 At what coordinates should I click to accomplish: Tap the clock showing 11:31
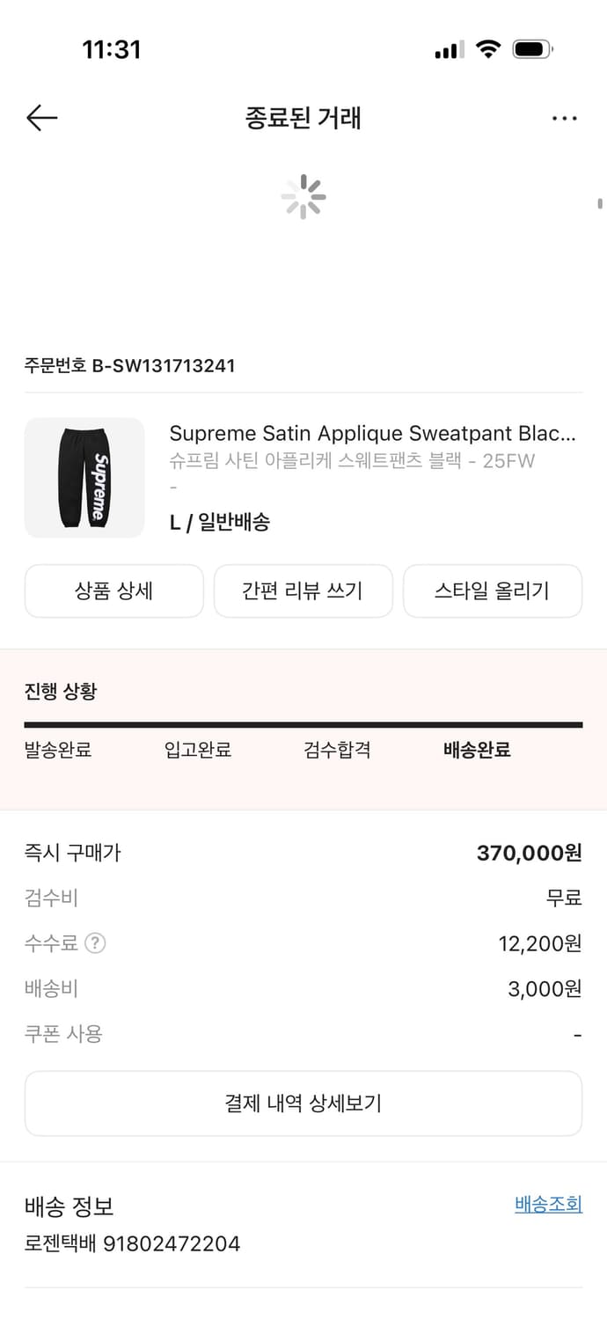[x=113, y=49]
